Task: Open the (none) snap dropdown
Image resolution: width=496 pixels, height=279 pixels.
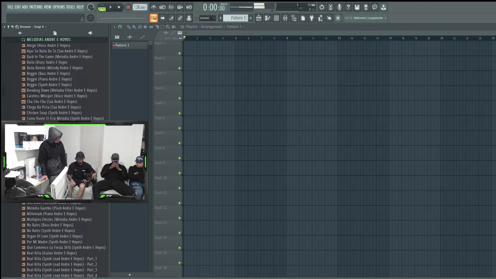Action: (x=207, y=18)
